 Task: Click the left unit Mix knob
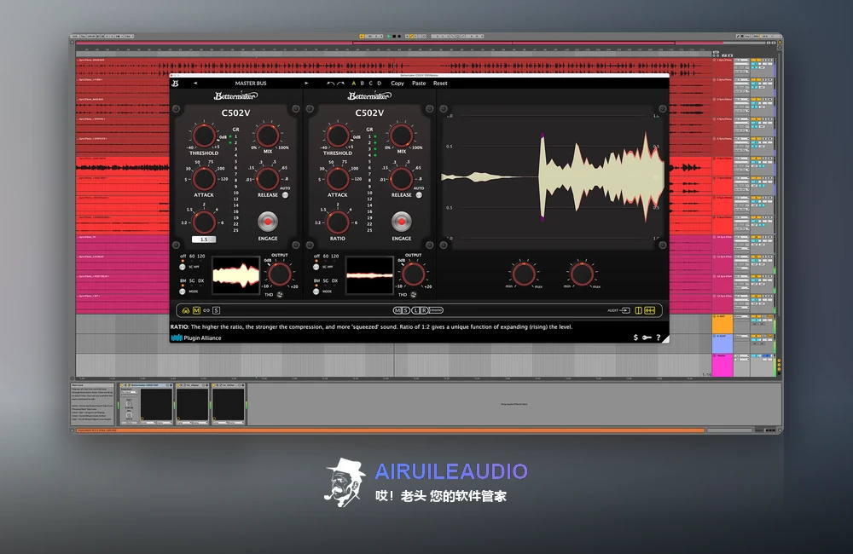click(x=268, y=136)
